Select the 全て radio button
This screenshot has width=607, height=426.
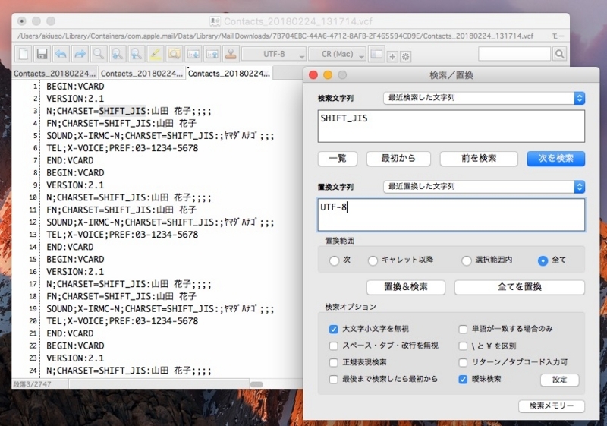click(543, 260)
